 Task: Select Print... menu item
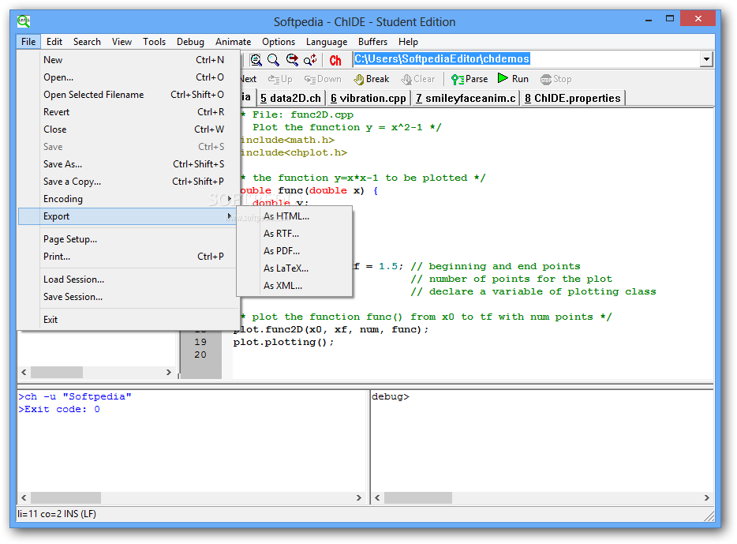[128, 257]
